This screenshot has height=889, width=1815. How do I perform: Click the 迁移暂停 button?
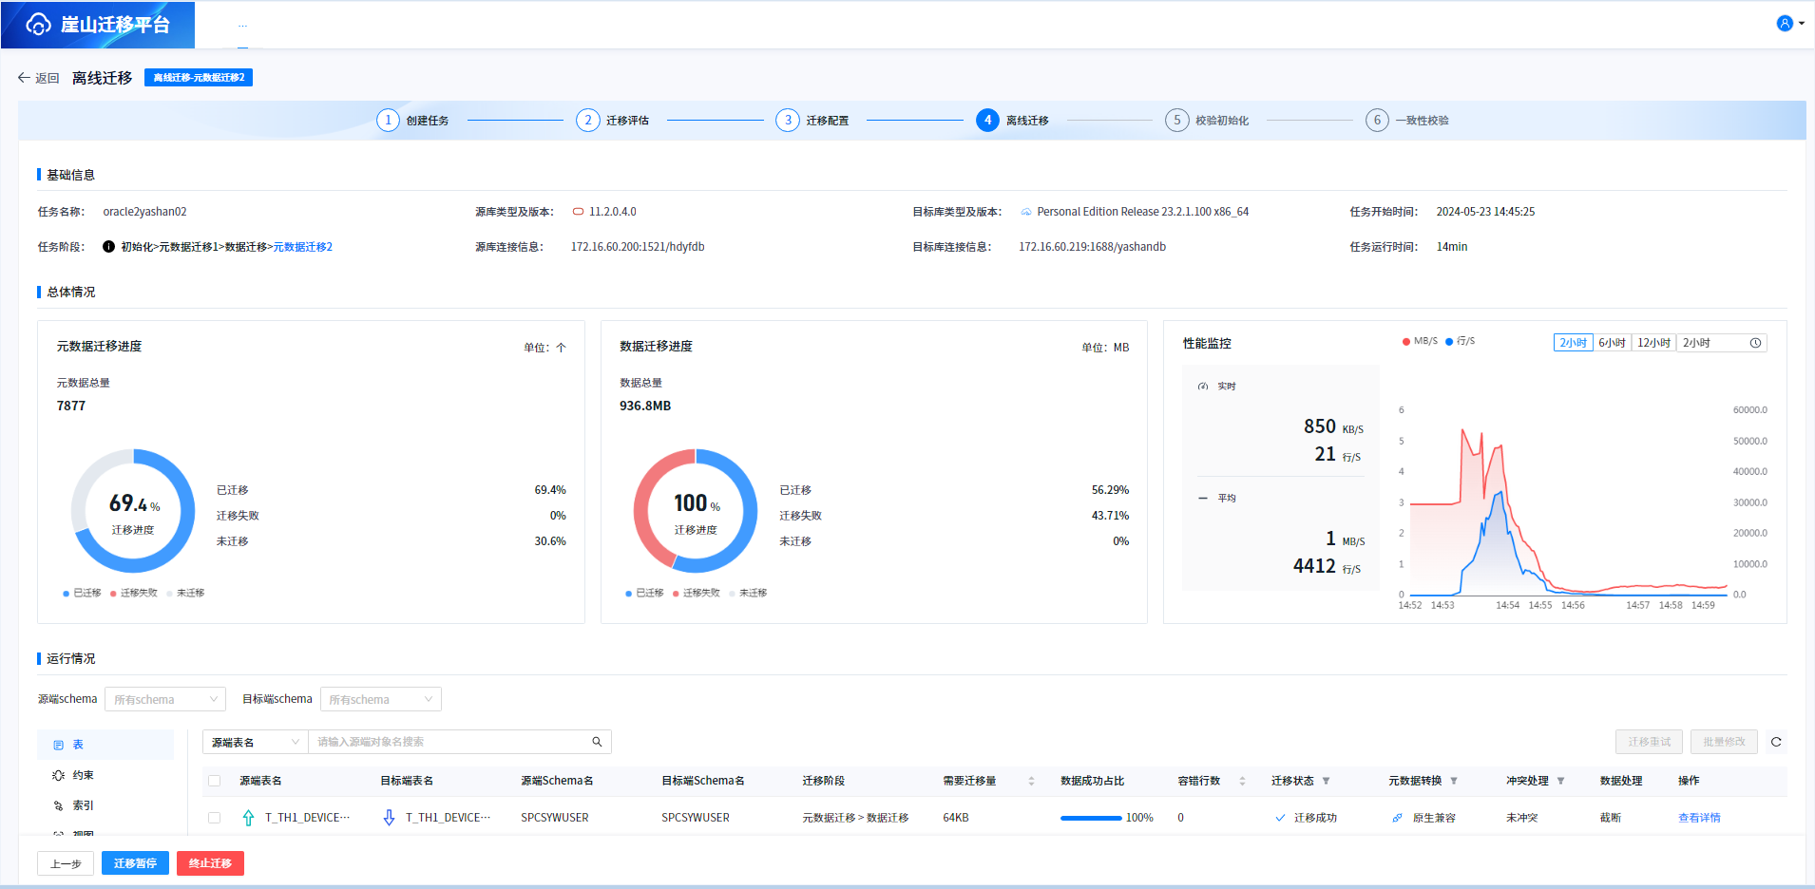click(x=135, y=863)
